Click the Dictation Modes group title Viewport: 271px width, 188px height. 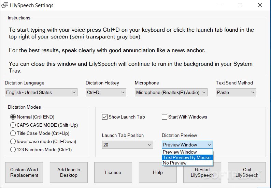pyautogui.click(x=24, y=107)
